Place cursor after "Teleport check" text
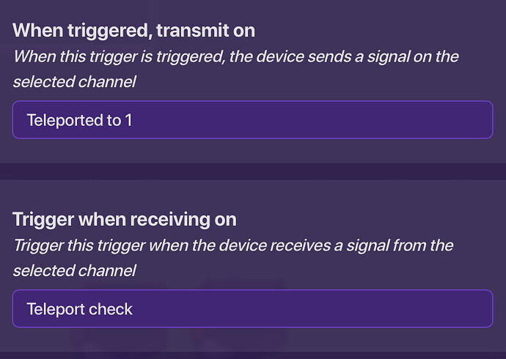This screenshot has width=506, height=359. pos(134,309)
